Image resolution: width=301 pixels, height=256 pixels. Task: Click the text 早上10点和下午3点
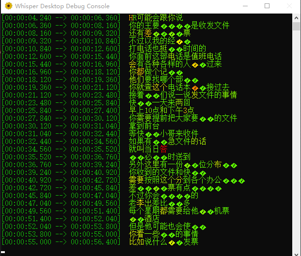point(161,111)
